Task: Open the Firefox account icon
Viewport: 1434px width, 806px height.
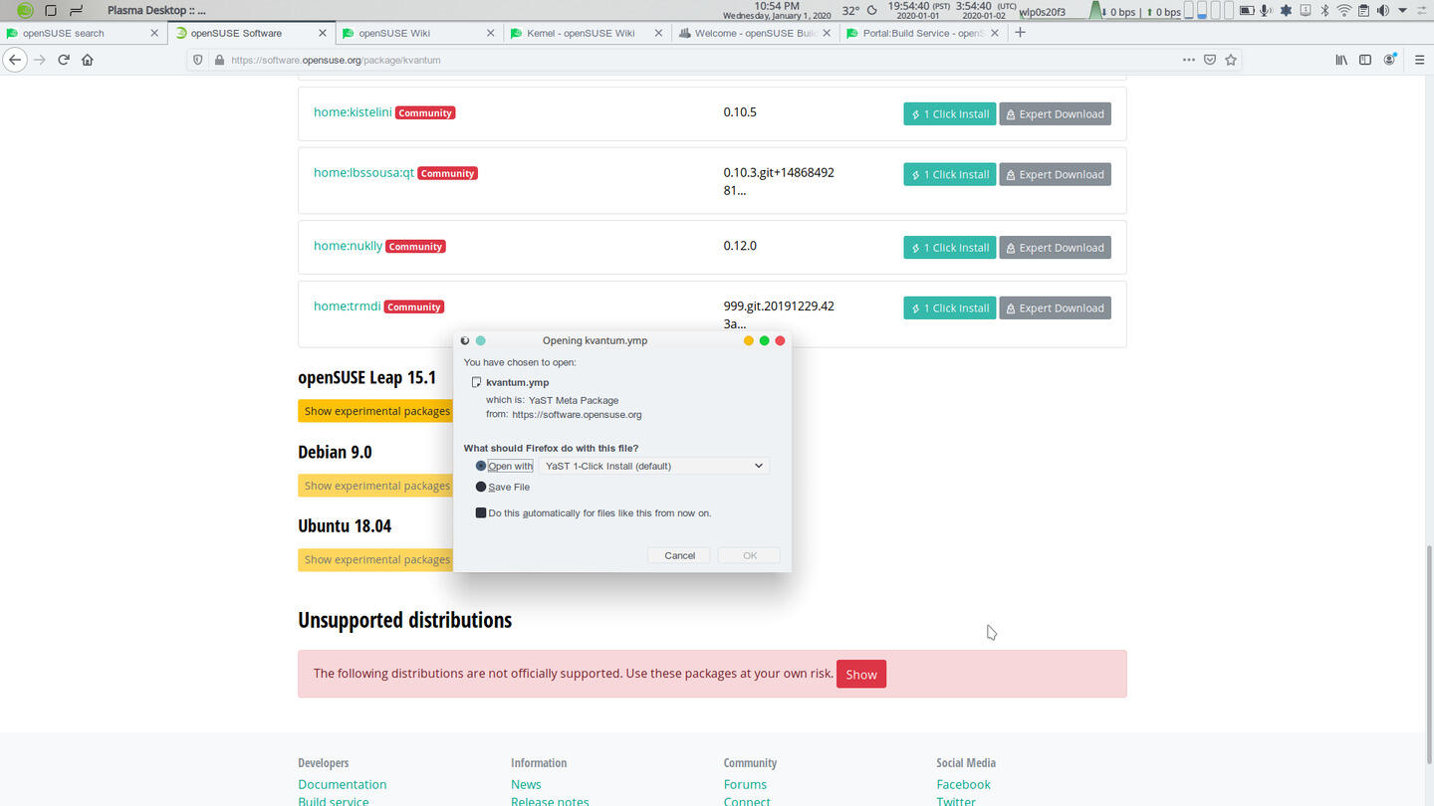Action: click(1390, 60)
